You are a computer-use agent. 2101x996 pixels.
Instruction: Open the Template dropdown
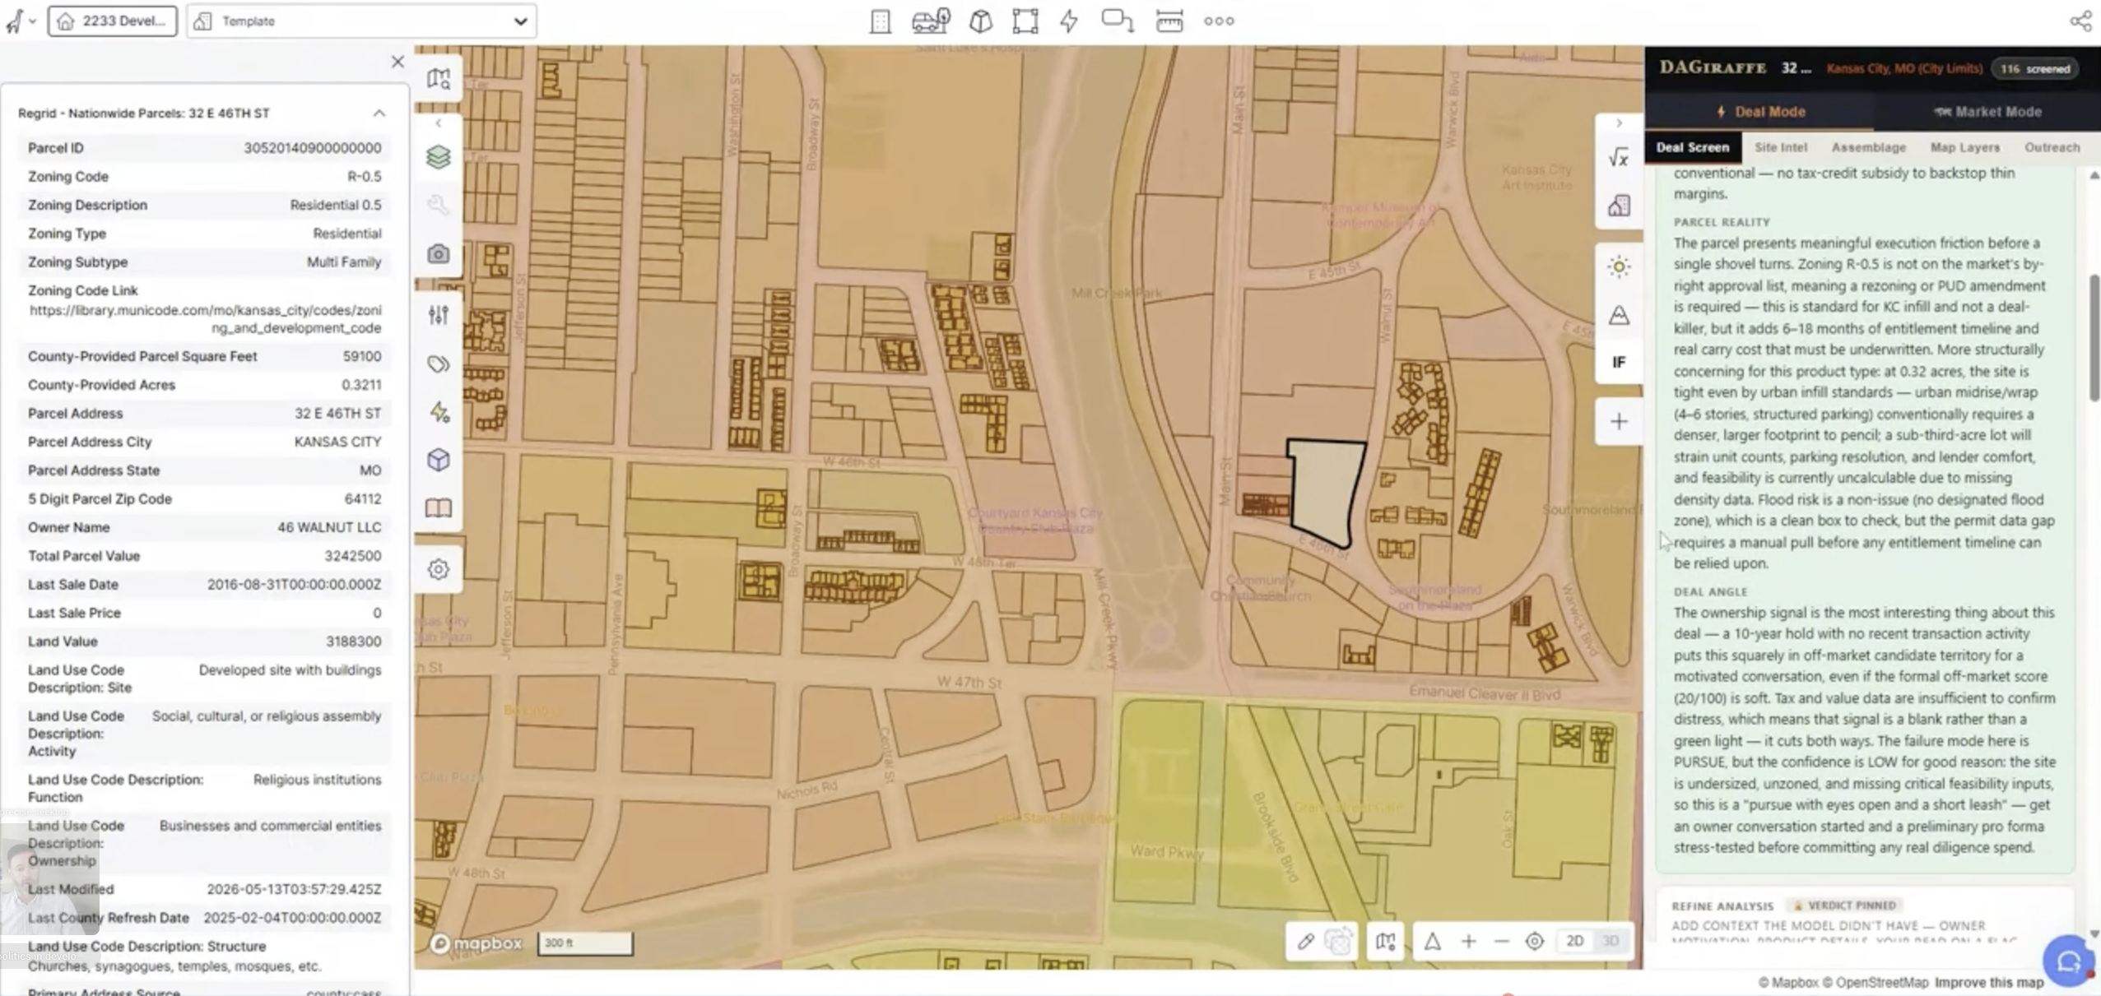pos(362,21)
